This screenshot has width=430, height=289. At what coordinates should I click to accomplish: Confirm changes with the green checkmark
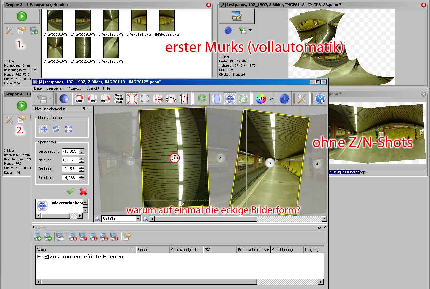[x=70, y=191]
